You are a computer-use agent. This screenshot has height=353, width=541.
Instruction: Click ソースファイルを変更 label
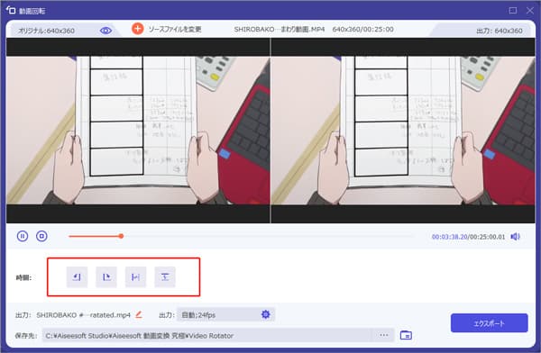tap(175, 30)
